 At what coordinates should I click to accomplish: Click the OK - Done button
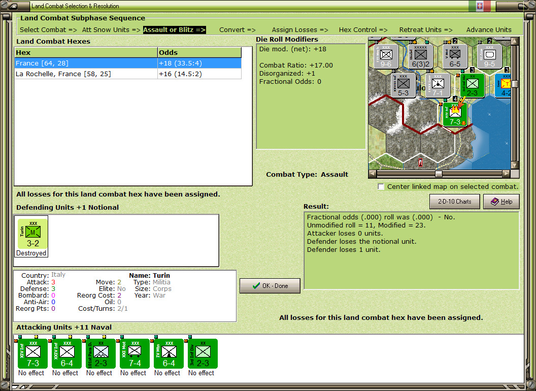click(x=270, y=286)
